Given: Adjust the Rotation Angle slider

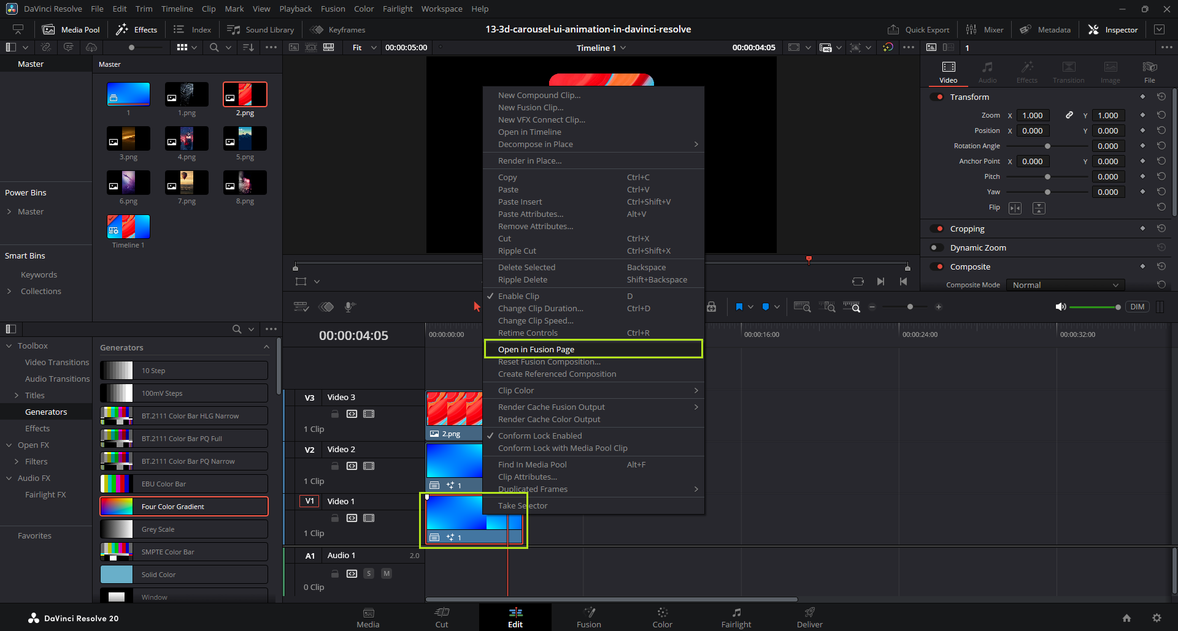Looking at the screenshot, I should [1047, 146].
